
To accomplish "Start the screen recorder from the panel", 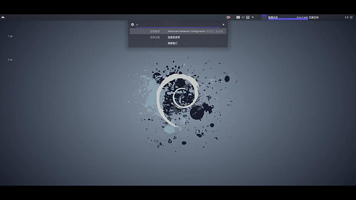I will coord(228,17).
